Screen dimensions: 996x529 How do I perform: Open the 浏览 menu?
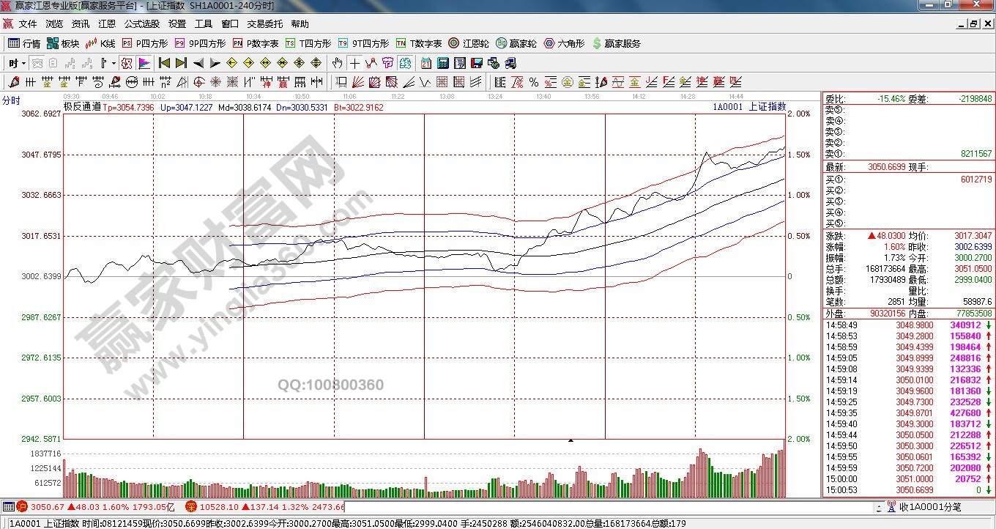pos(54,23)
